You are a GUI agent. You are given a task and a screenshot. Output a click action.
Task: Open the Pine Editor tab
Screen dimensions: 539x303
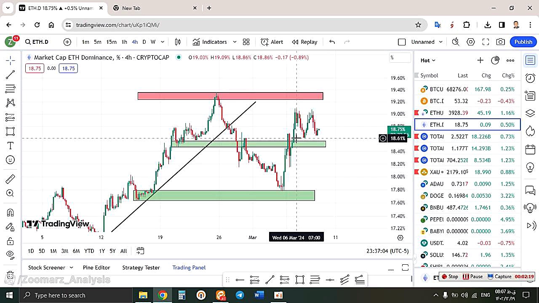tap(96, 267)
